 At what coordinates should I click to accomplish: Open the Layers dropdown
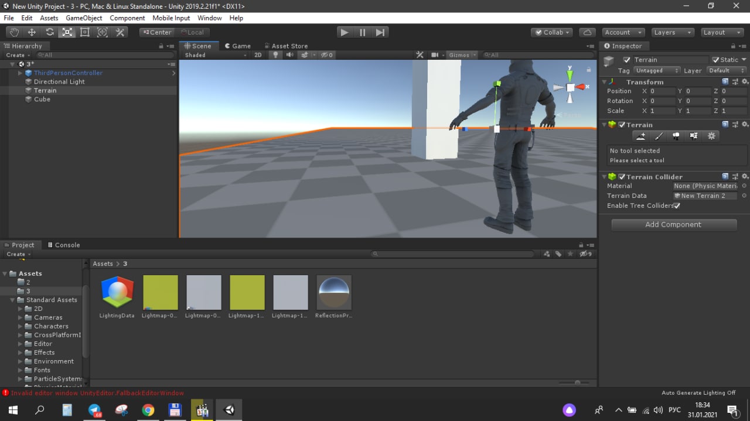coord(673,32)
